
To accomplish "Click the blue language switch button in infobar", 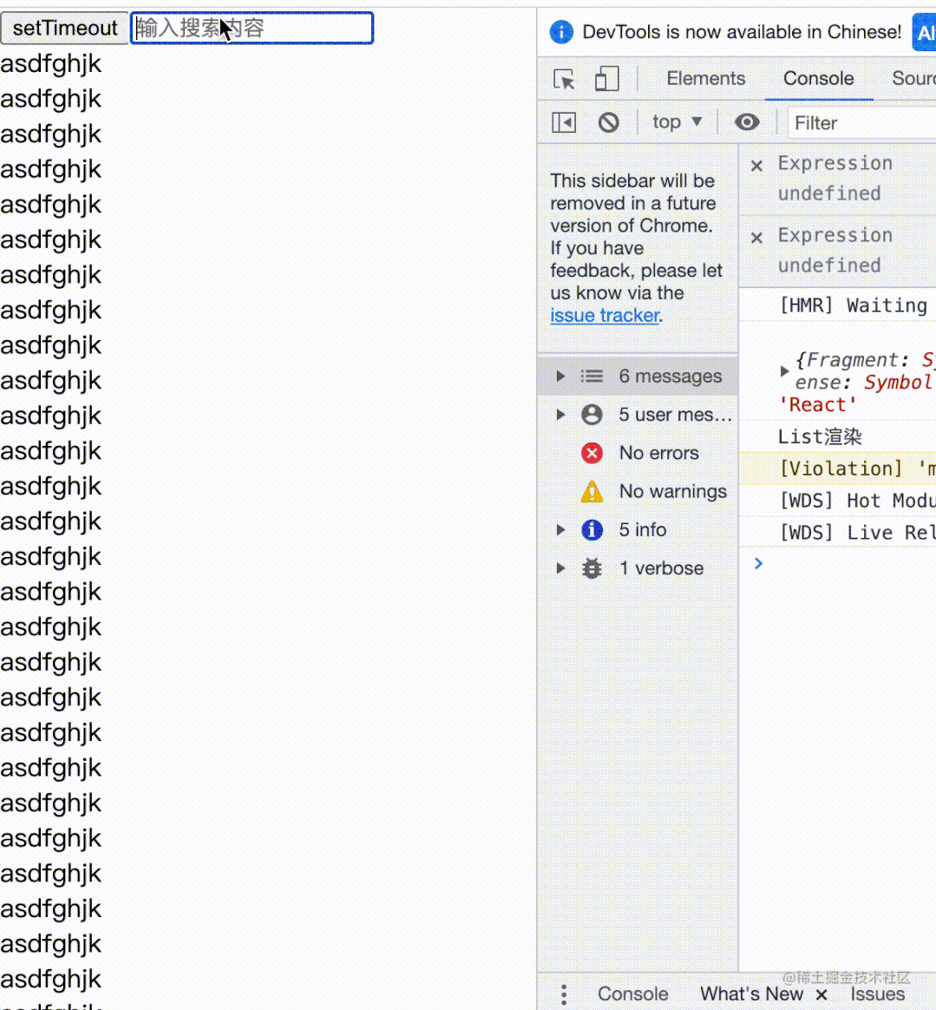I will [924, 32].
